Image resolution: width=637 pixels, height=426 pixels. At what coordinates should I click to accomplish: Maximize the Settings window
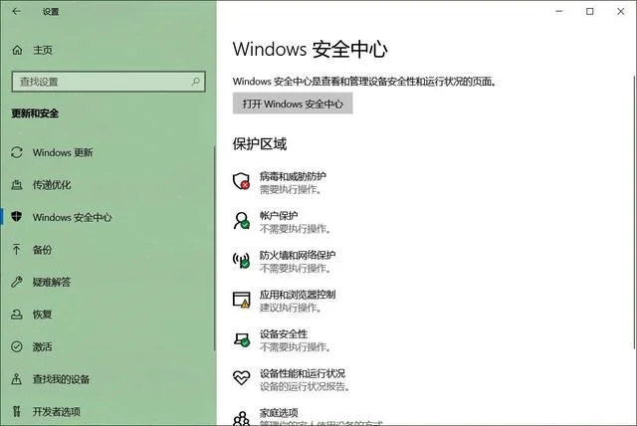click(590, 11)
